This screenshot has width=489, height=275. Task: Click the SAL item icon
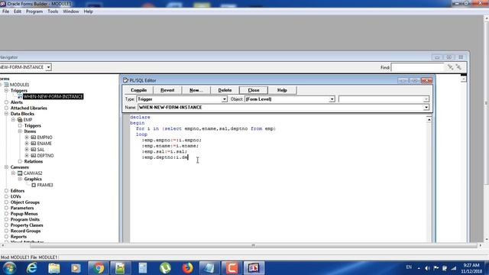click(x=34, y=150)
